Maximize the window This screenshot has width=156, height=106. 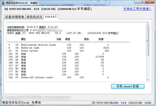142,2
